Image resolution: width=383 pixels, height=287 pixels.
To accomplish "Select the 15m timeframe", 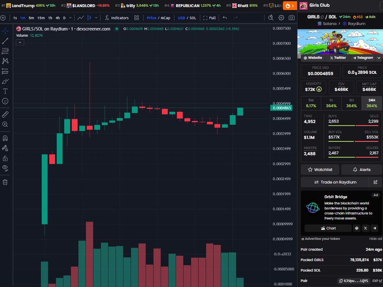I will point(41,18).
